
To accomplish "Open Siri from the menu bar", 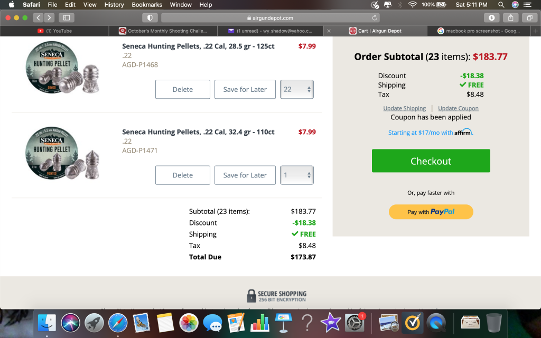I will (x=515, y=4).
